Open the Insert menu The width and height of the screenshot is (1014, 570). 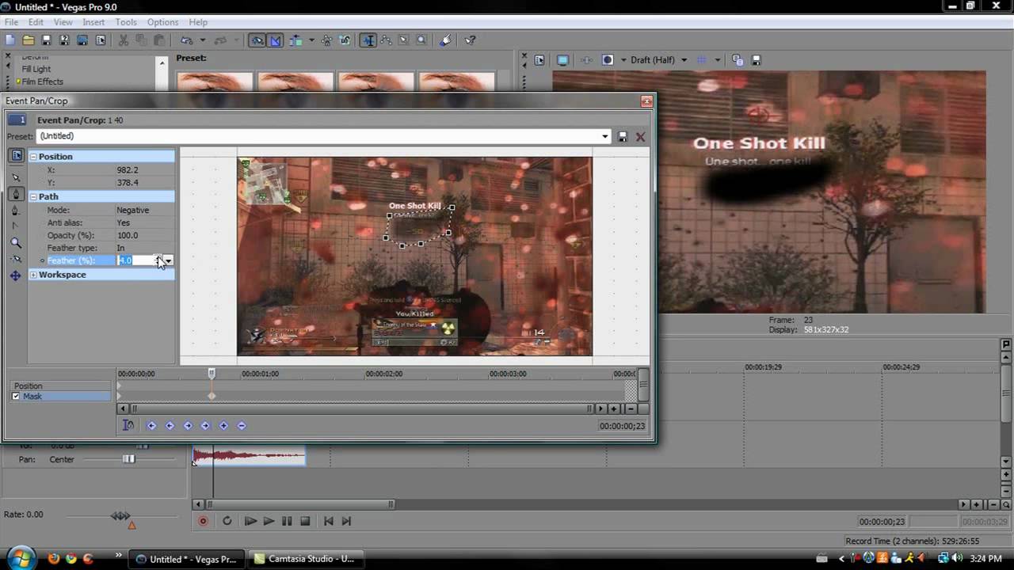pos(93,22)
